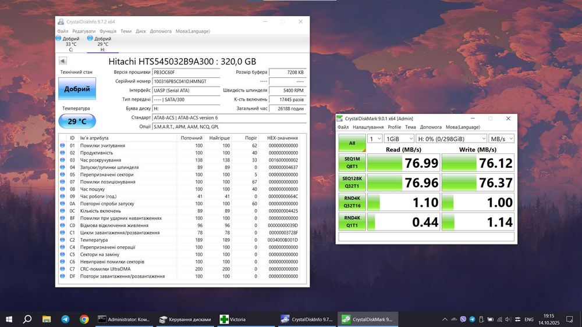
Task: Switch to Victoria taskbar item
Action: [246, 319]
